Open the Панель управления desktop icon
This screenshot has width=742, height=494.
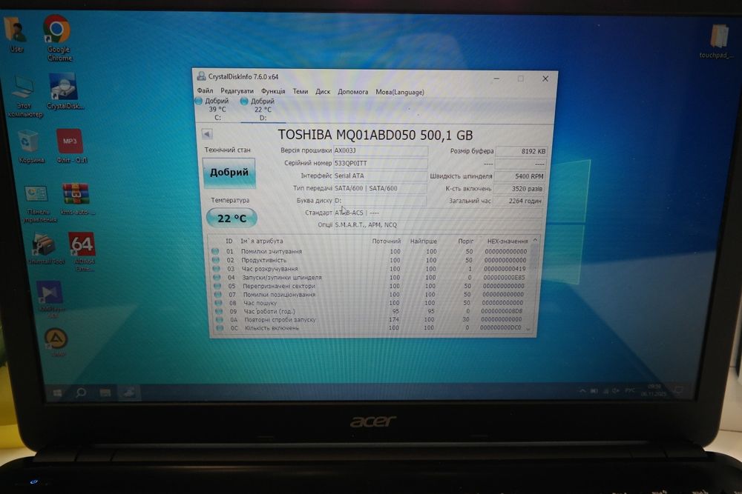click(x=38, y=204)
